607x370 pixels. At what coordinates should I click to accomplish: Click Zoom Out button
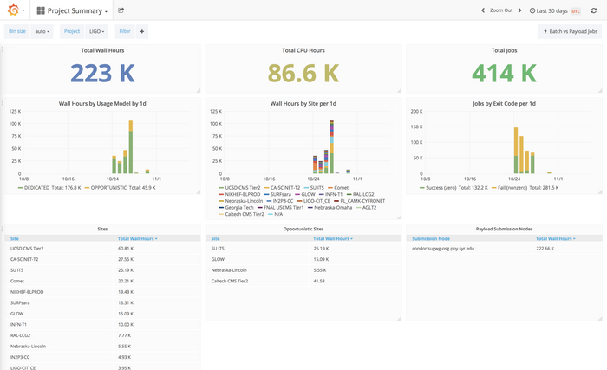[500, 10]
